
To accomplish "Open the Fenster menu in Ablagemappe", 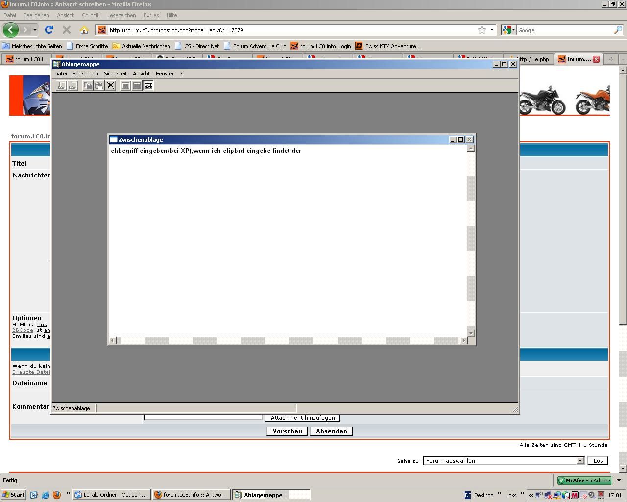I will click(165, 74).
